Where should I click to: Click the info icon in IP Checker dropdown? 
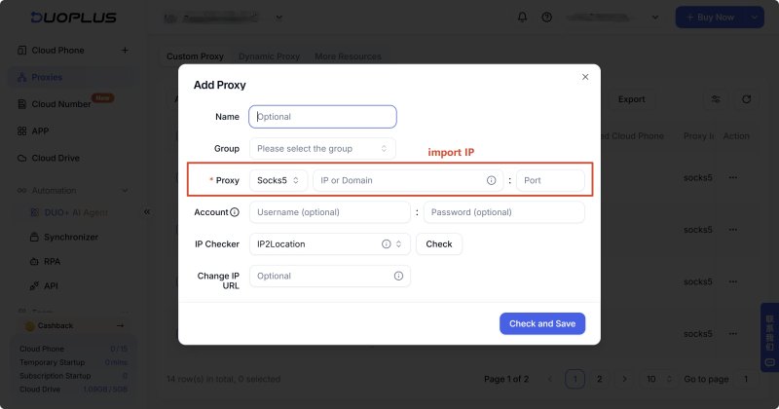pos(386,244)
